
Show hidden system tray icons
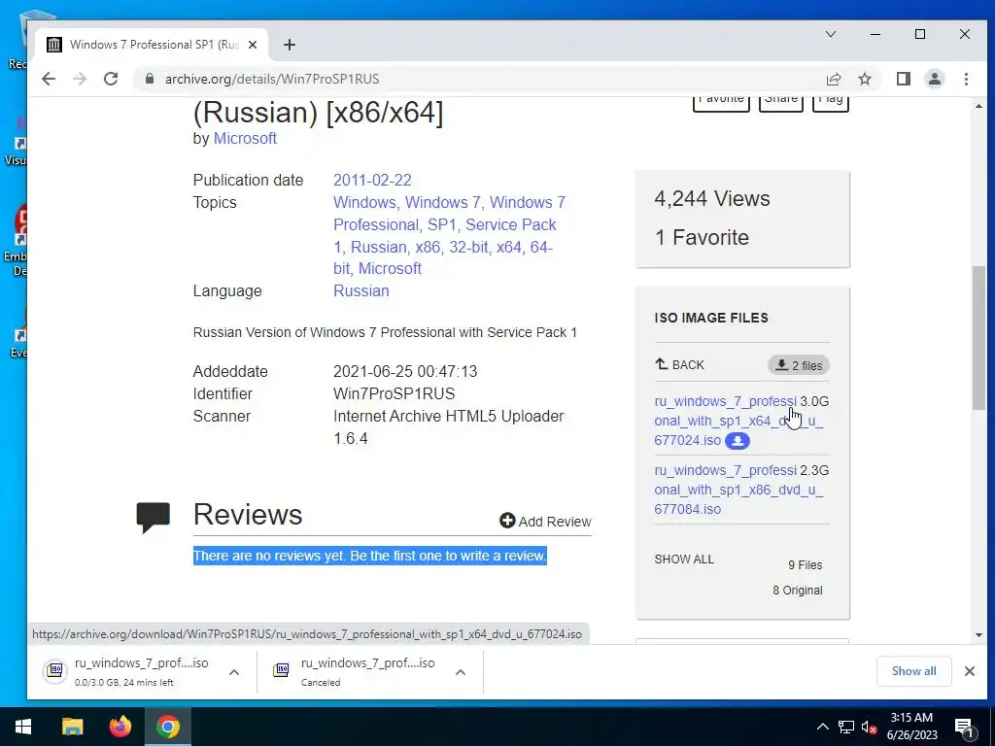pyautogui.click(x=822, y=727)
